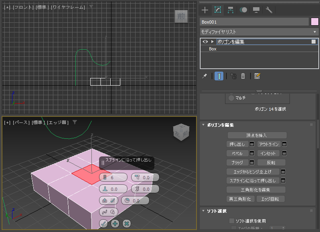Click the Box001 object name field
The image size is (320, 232).
click(x=254, y=22)
